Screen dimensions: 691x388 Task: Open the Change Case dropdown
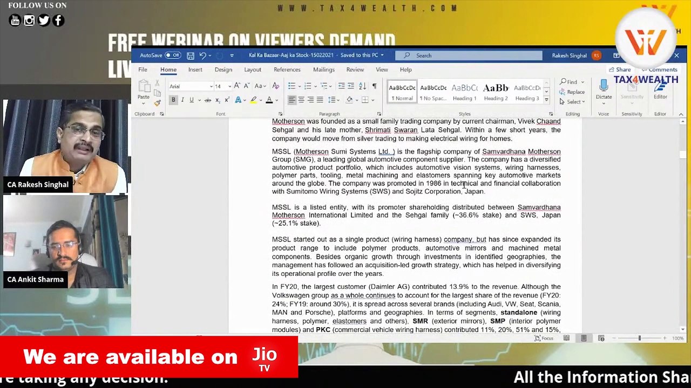click(x=260, y=86)
